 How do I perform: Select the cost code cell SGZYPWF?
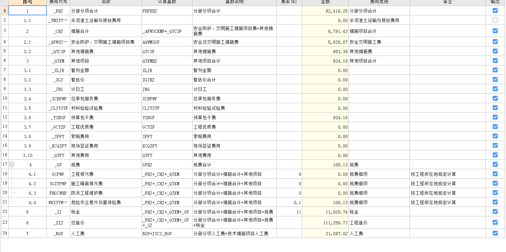58,183
